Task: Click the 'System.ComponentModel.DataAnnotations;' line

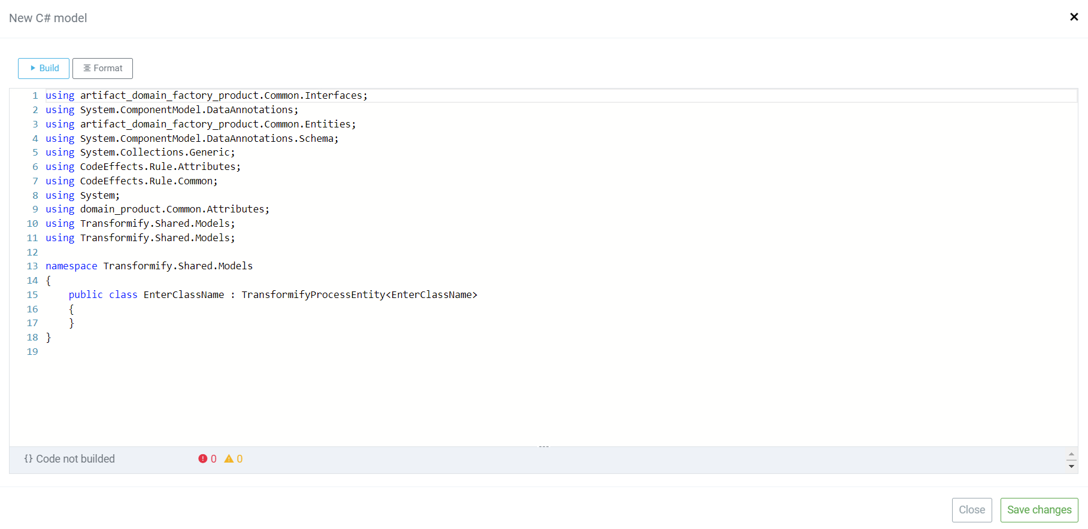Action: [172, 110]
